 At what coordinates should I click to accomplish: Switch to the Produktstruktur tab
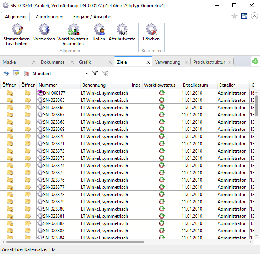pos(209,62)
